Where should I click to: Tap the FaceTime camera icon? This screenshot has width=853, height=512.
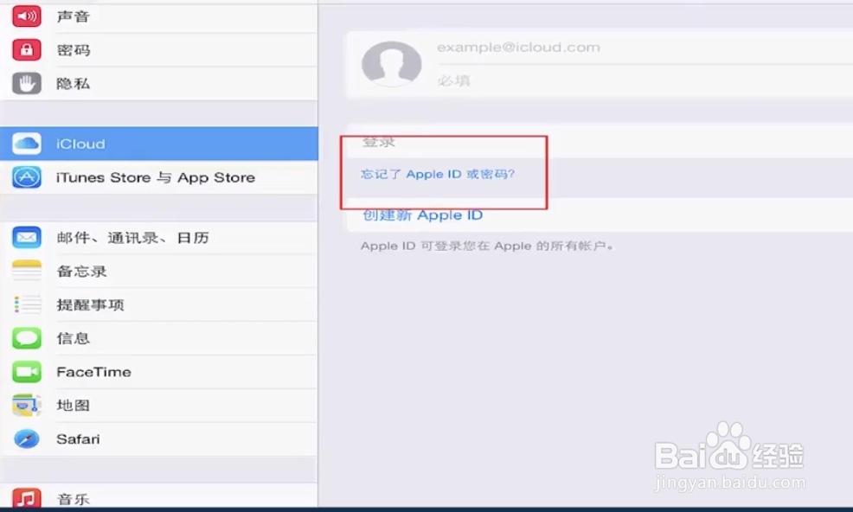[26, 372]
